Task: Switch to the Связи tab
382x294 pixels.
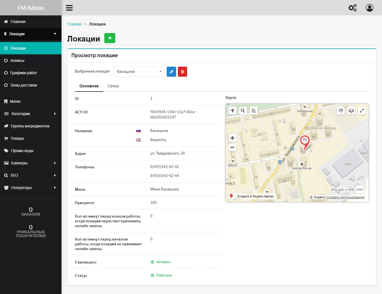Action: tap(113, 86)
